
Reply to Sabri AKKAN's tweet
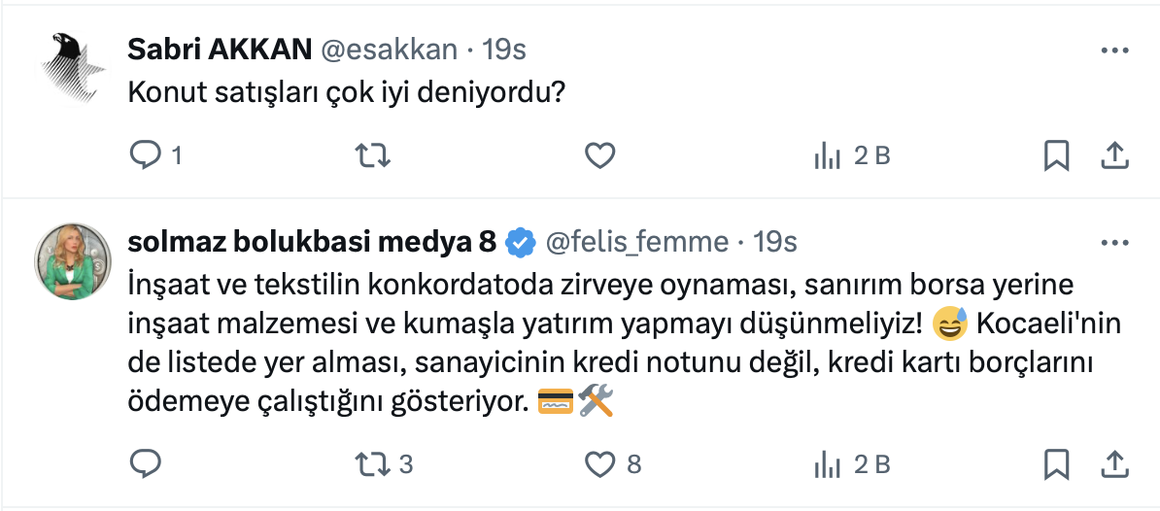[144, 155]
